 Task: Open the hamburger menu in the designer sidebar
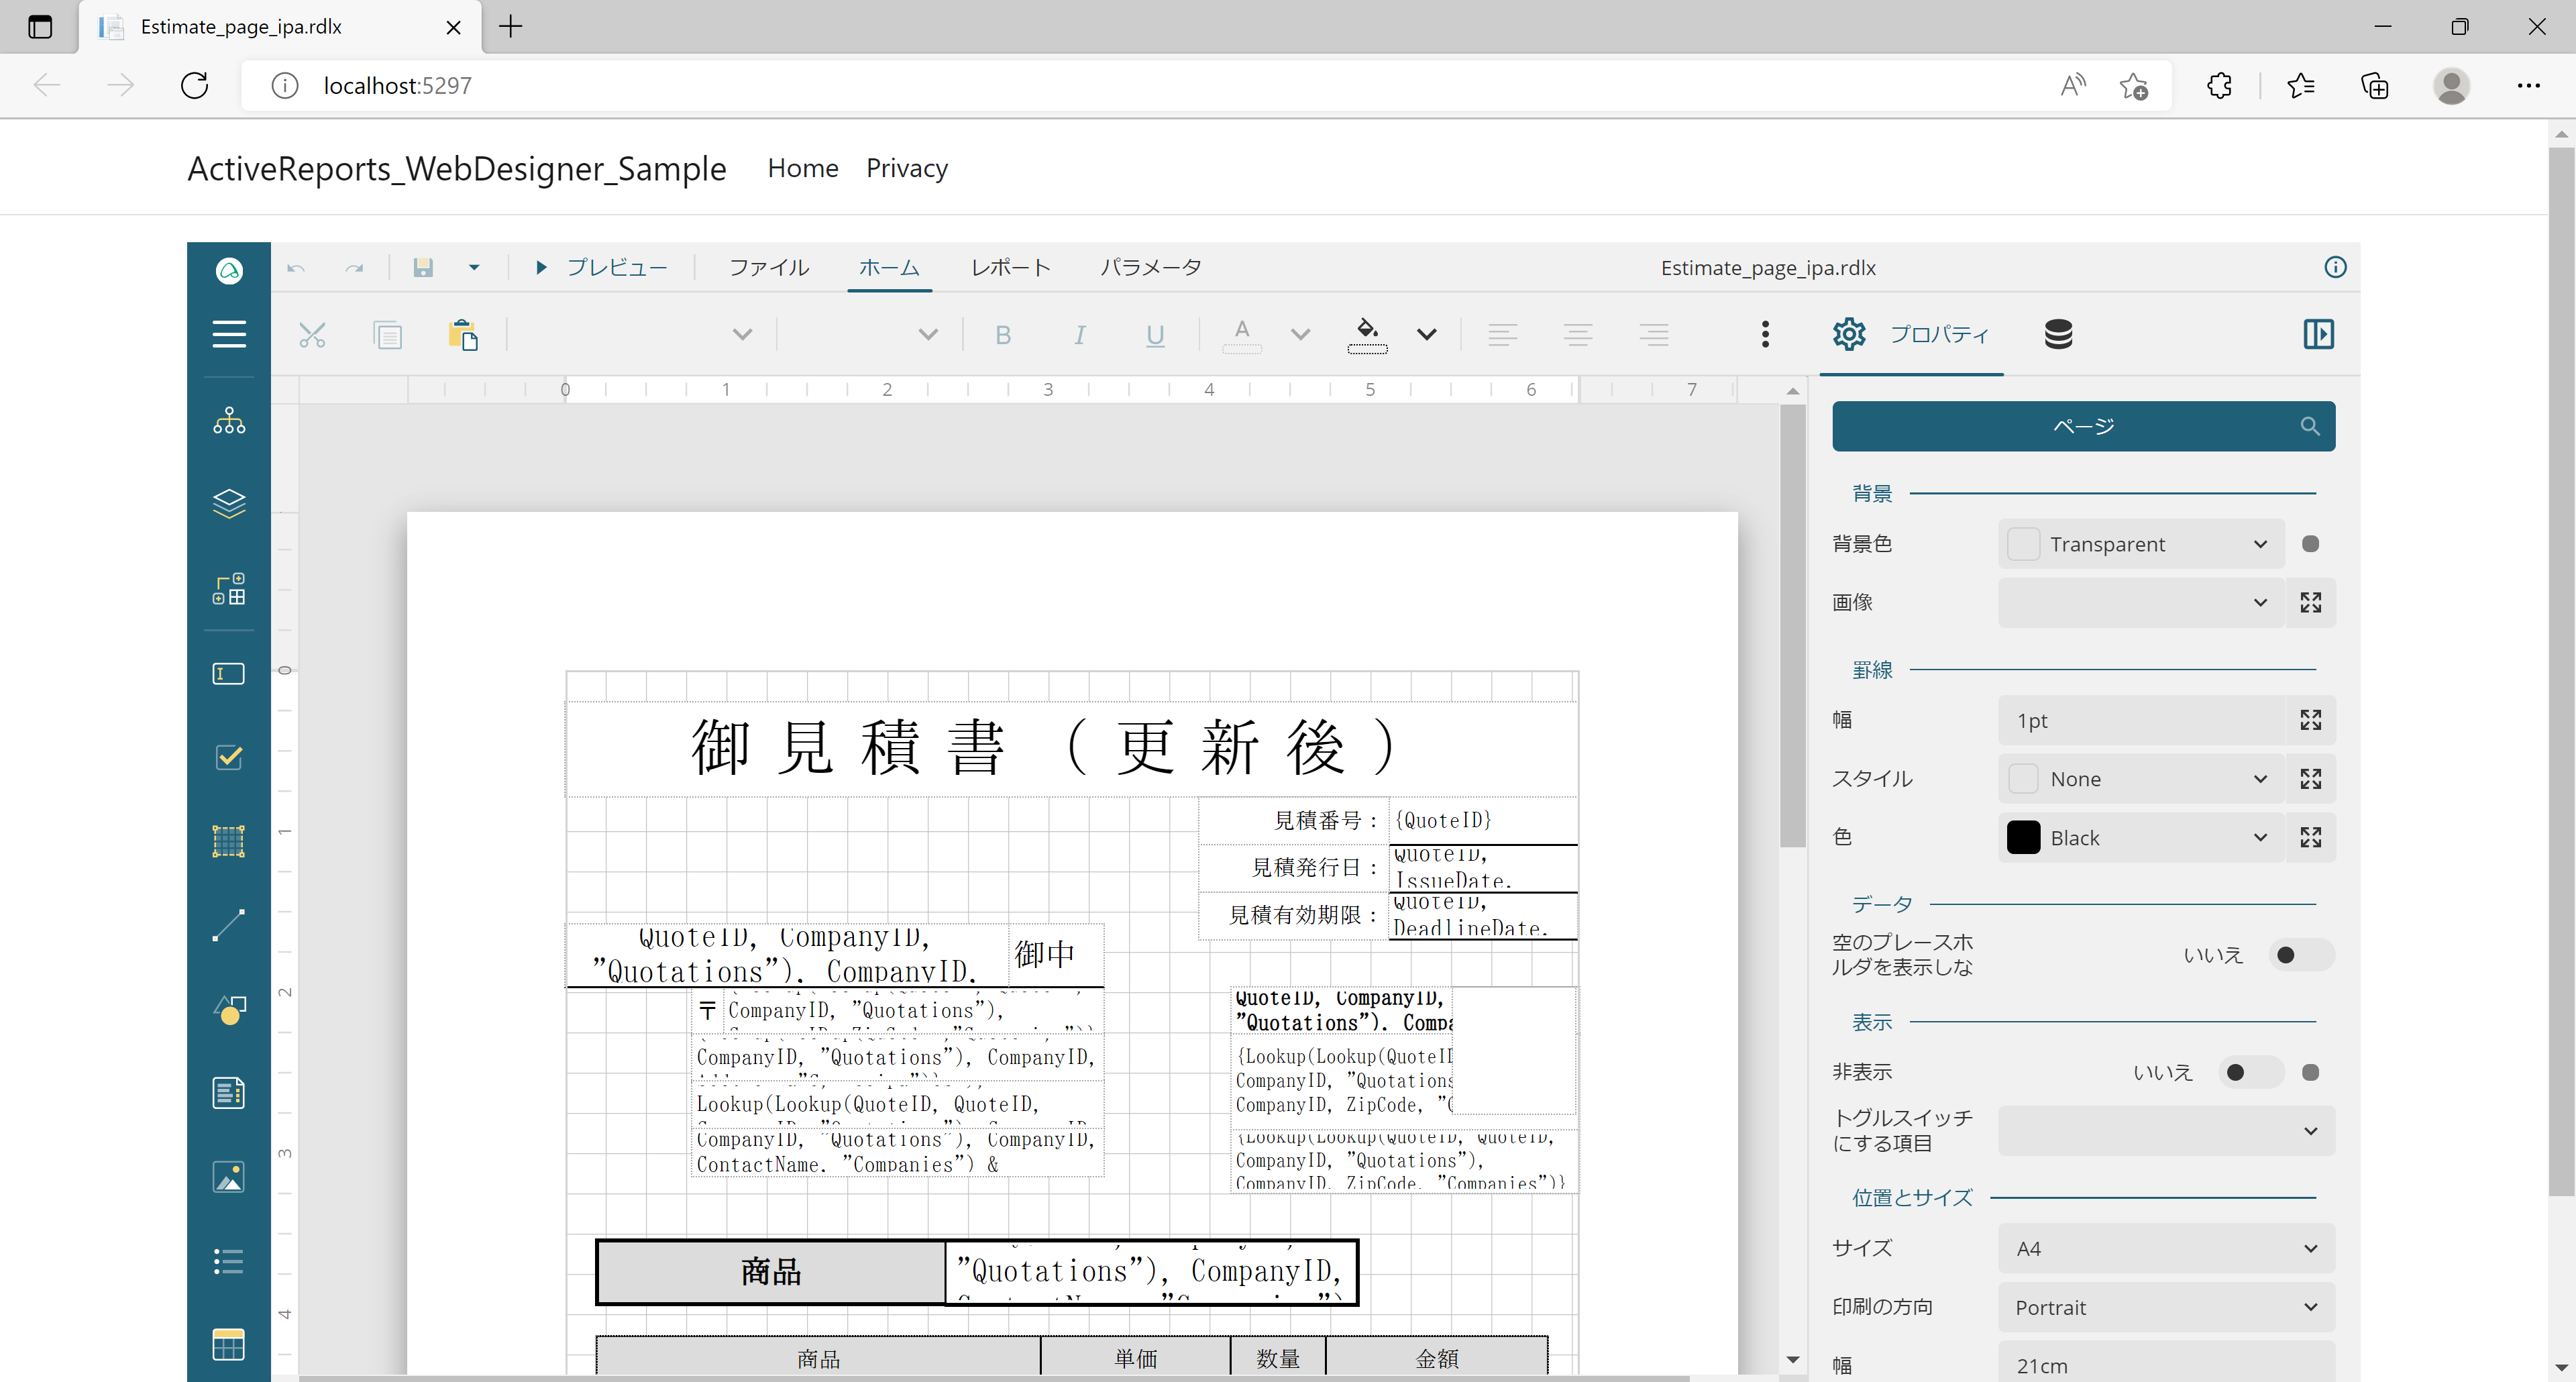point(229,334)
